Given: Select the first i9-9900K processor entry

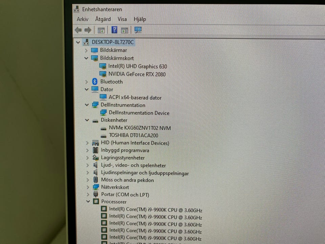Looking at the screenshot, I should coord(156,210).
